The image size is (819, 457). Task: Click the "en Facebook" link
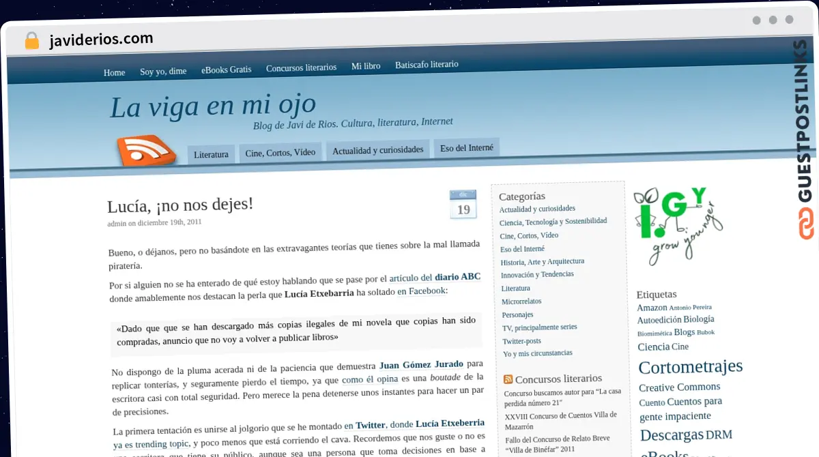point(420,291)
